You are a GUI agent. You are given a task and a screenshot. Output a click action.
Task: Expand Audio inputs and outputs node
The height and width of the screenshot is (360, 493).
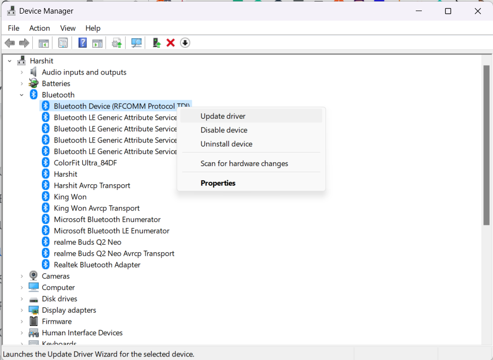(x=22, y=72)
